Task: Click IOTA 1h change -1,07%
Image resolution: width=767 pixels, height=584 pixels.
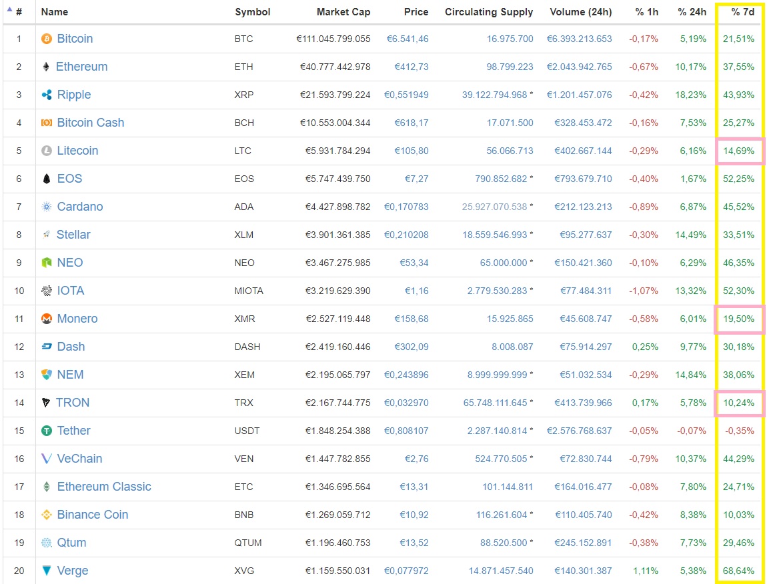Action: click(x=644, y=291)
